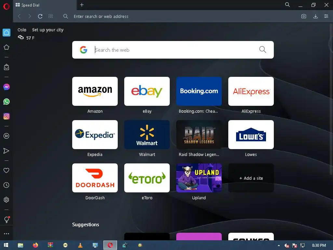Open the DoorDash speed dial tile
The image size is (333, 250).
95,178
